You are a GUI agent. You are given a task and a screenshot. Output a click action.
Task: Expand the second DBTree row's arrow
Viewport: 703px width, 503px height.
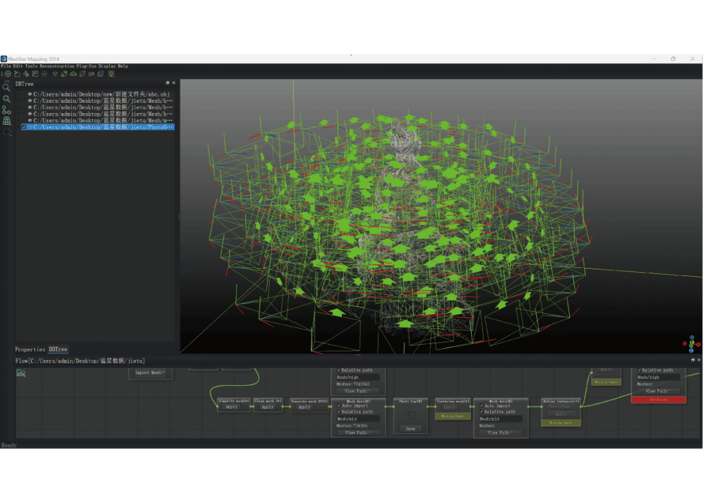(x=19, y=101)
